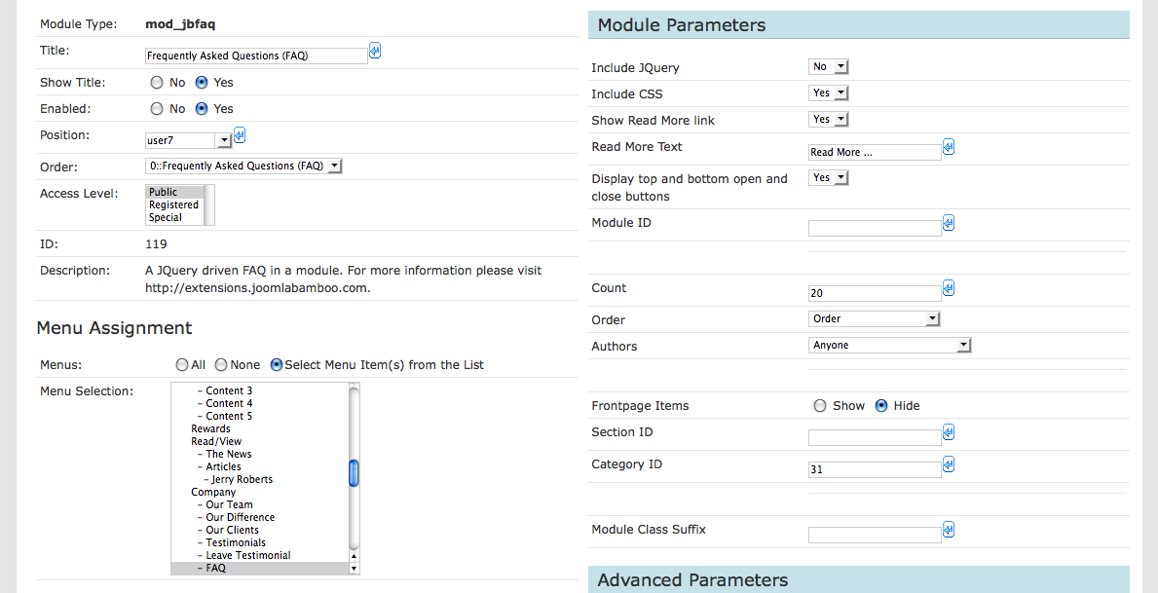Click the icon next to the Count field
Screen dimensions: 1158x593
pos(949,288)
